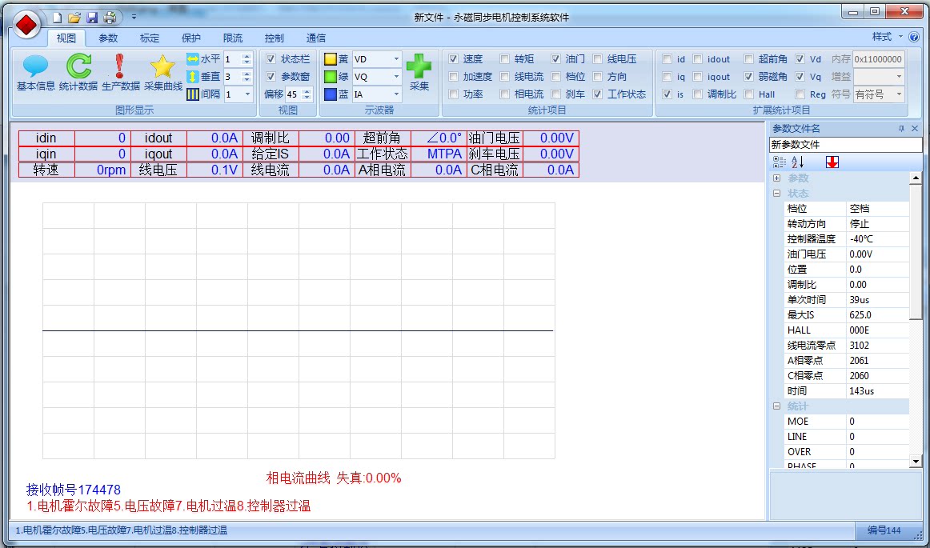This screenshot has width=930, height=548.
Task: Select the green channel swatch
Action: pos(331,77)
